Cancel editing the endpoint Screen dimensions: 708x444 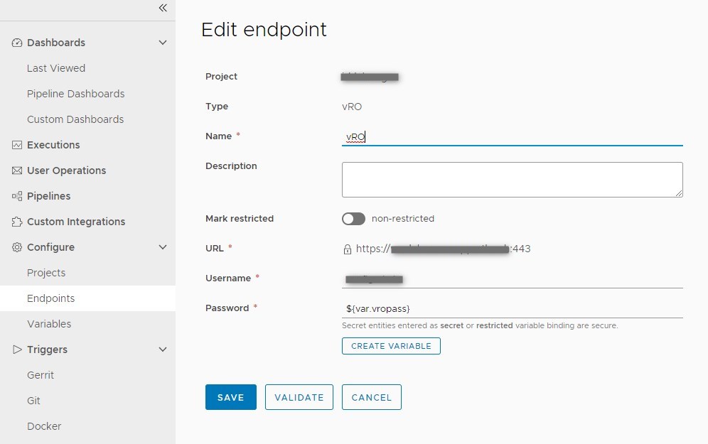pyautogui.click(x=372, y=397)
